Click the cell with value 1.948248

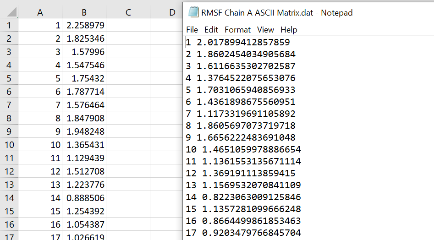tap(85, 132)
